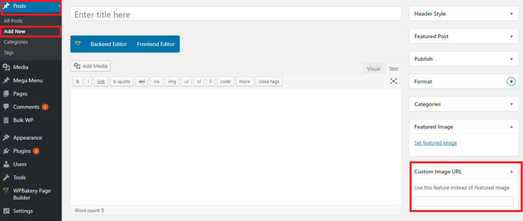Click the Add Media button

[x=91, y=66]
